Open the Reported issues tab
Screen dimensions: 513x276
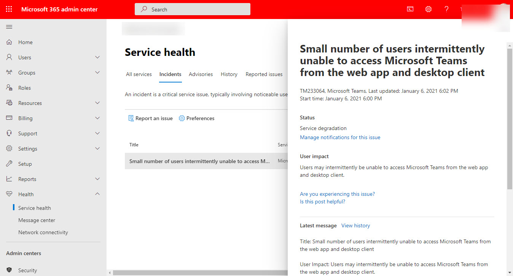[x=264, y=74]
